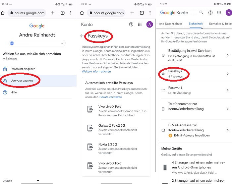Open account avatar on Passkeys page
This screenshot has height=184, width=232.
click(x=149, y=25)
